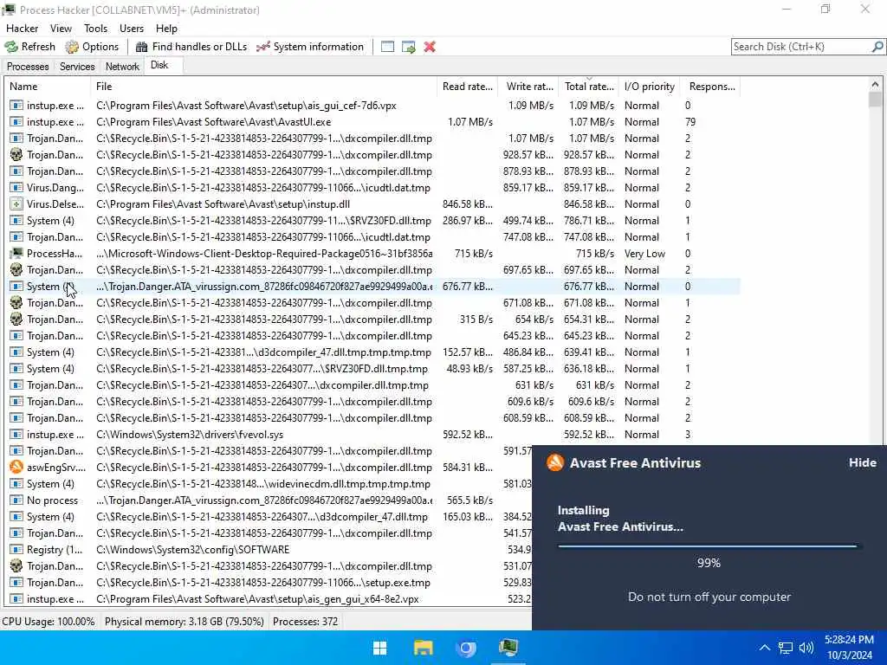Click the Very Low I/O priority cell
The height and width of the screenshot is (665, 887).
[x=644, y=254]
